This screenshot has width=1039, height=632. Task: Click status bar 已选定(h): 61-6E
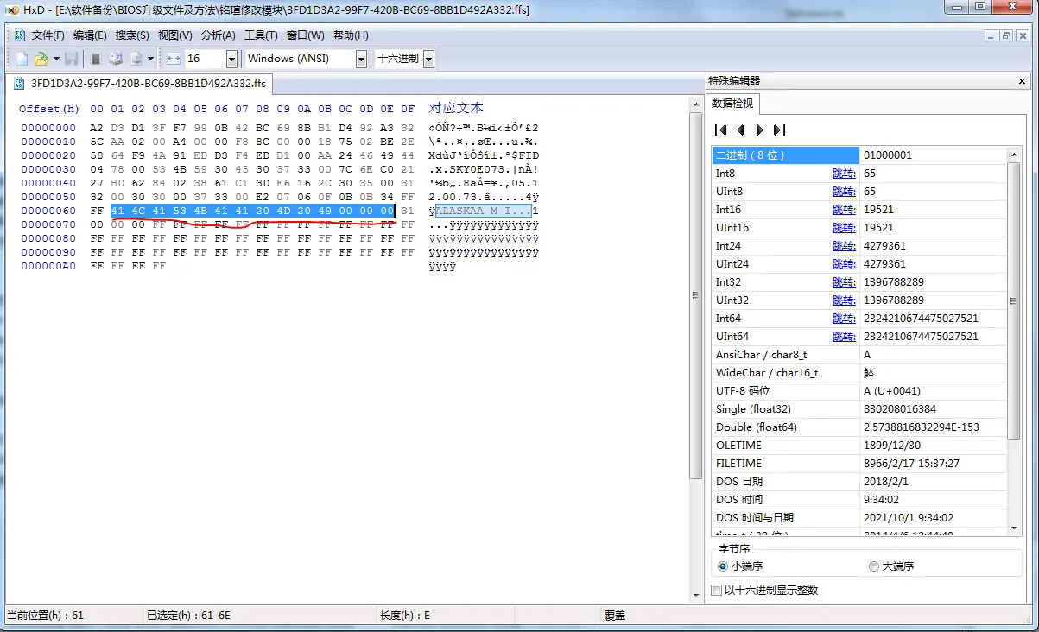(189, 616)
